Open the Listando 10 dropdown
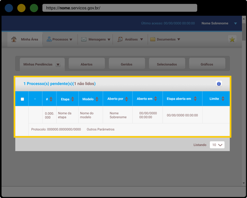The width and height of the screenshot is (247, 198). (x=217, y=145)
